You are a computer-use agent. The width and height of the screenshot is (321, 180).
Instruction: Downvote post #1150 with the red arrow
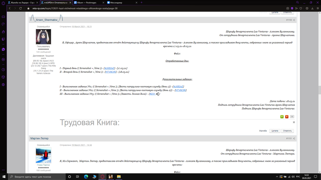point(287,116)
